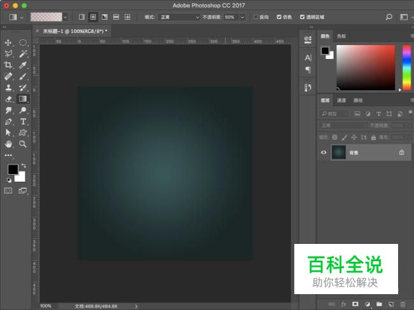This screenshot has height=310, width=414.
Task: Enable the 反向 (Reverse) checkbox
Action: pyautogui.click(x=256, y=17)
